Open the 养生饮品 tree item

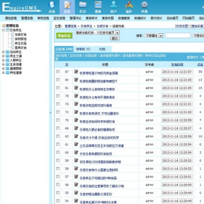[21, 43]
